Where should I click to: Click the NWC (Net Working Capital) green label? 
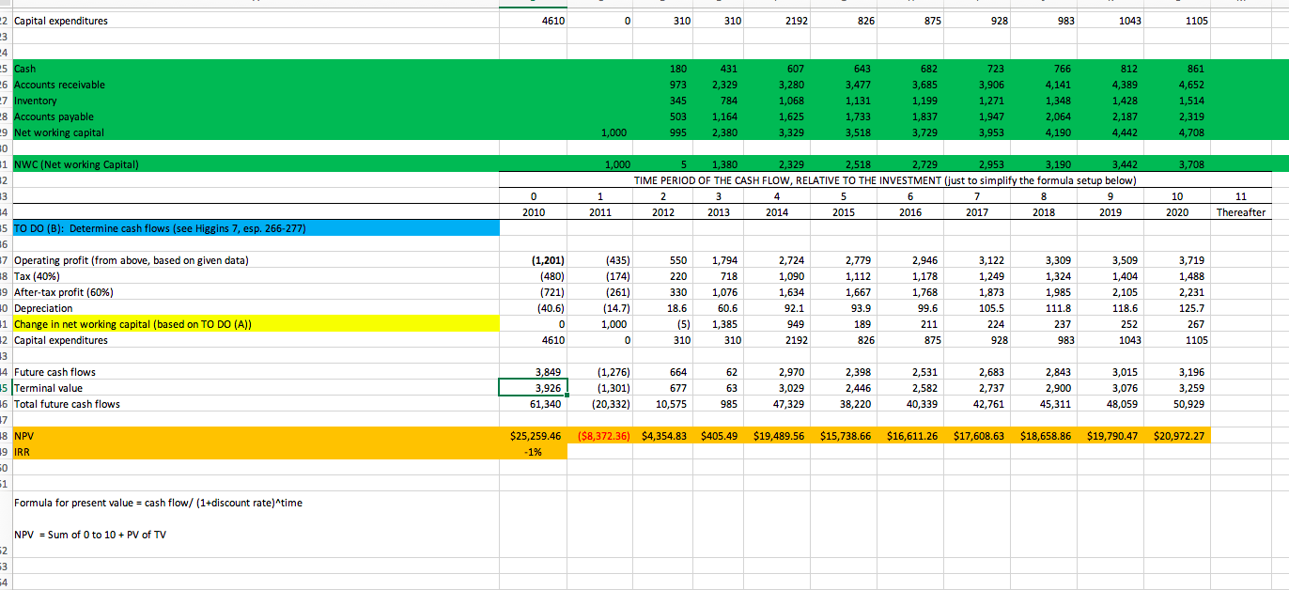[x=70, y=163]
